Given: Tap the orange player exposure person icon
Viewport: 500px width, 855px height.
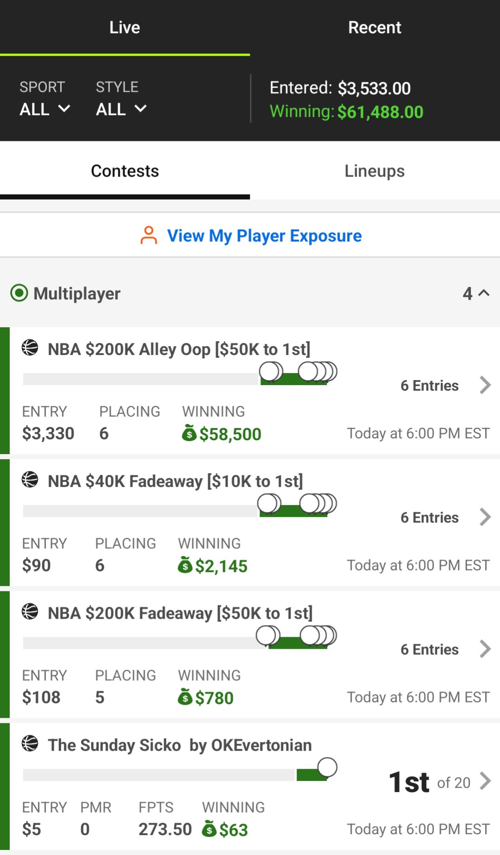Looking at the screenshot, I should tap(149, 235).
